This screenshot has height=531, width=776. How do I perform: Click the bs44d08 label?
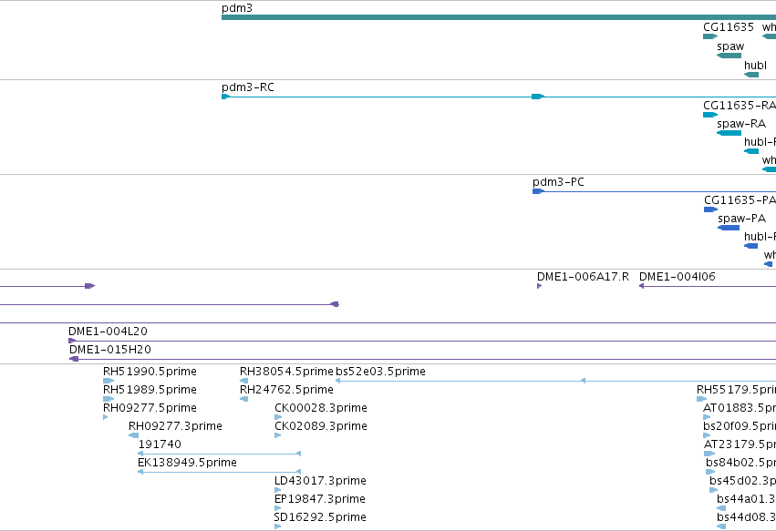[746, 517]
